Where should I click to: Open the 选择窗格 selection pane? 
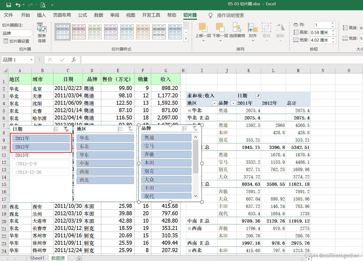coord(237,30)
